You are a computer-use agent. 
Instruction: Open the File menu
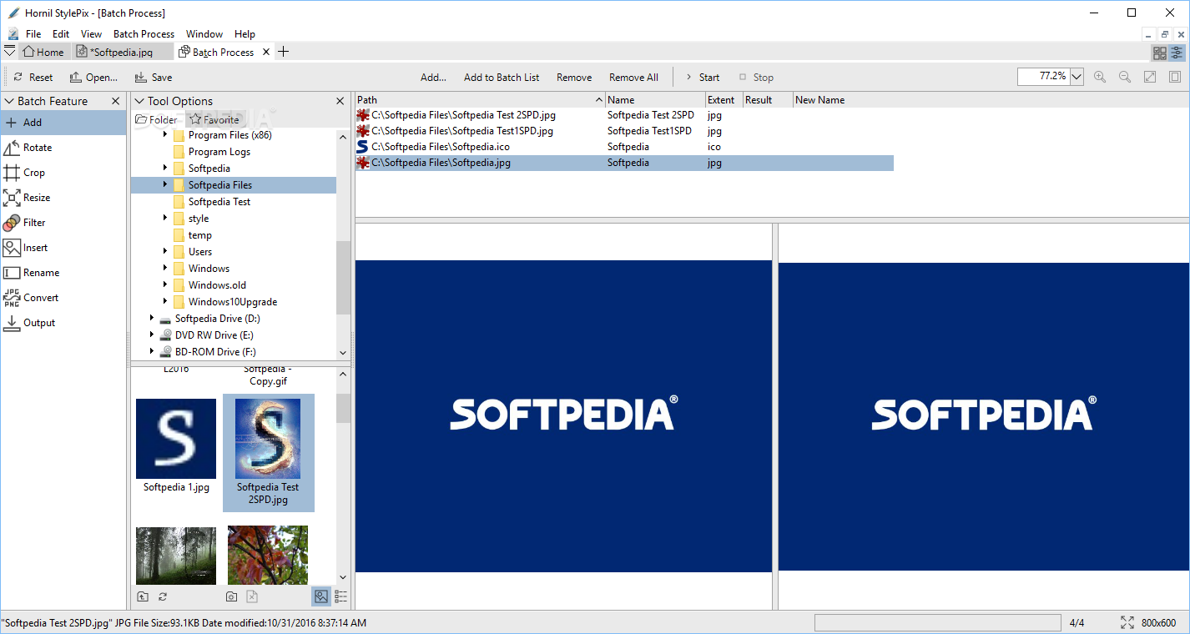pos(33,34)
